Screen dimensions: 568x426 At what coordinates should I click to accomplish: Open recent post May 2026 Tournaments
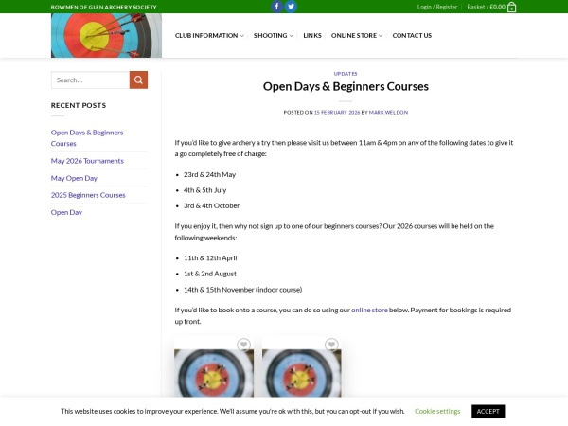pyautogui.click(x=87, y=161)
